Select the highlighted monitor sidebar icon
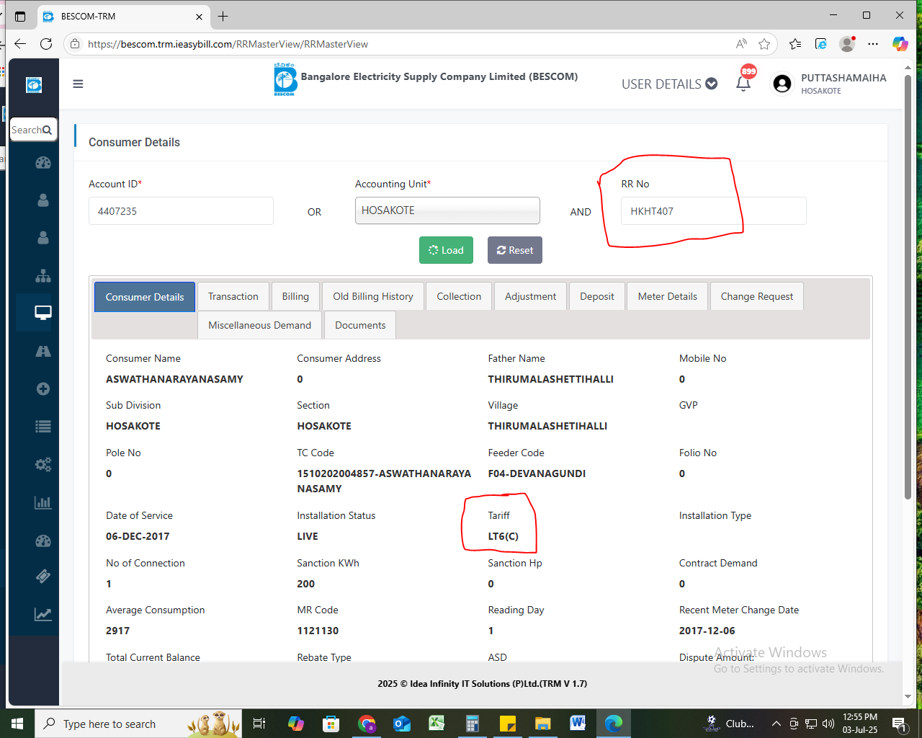 [x=43, y=313]
